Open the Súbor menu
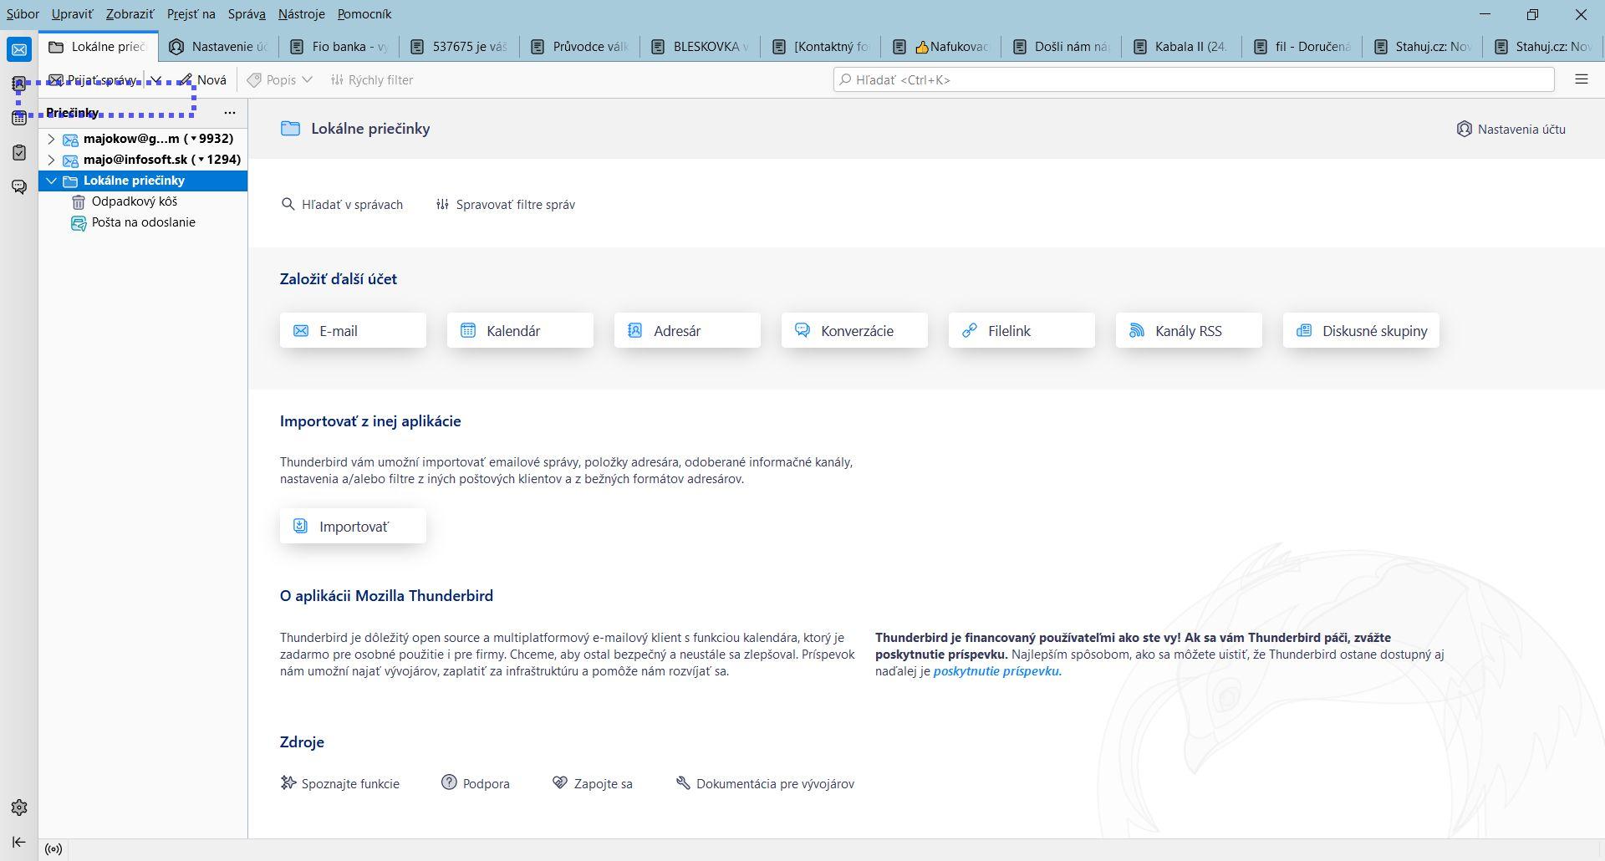The image size is (1605, 861). pyautogui.click(x=23, y=14)
